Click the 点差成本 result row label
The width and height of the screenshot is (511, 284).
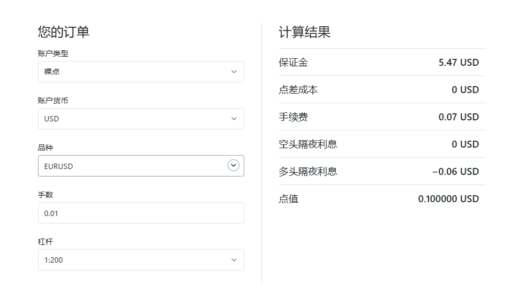click(x=298, y=90)
